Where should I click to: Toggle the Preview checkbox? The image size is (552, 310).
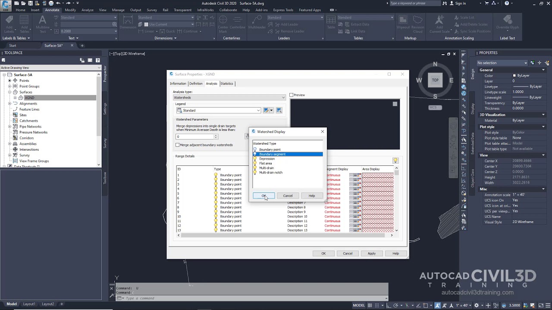pos(292,95)
